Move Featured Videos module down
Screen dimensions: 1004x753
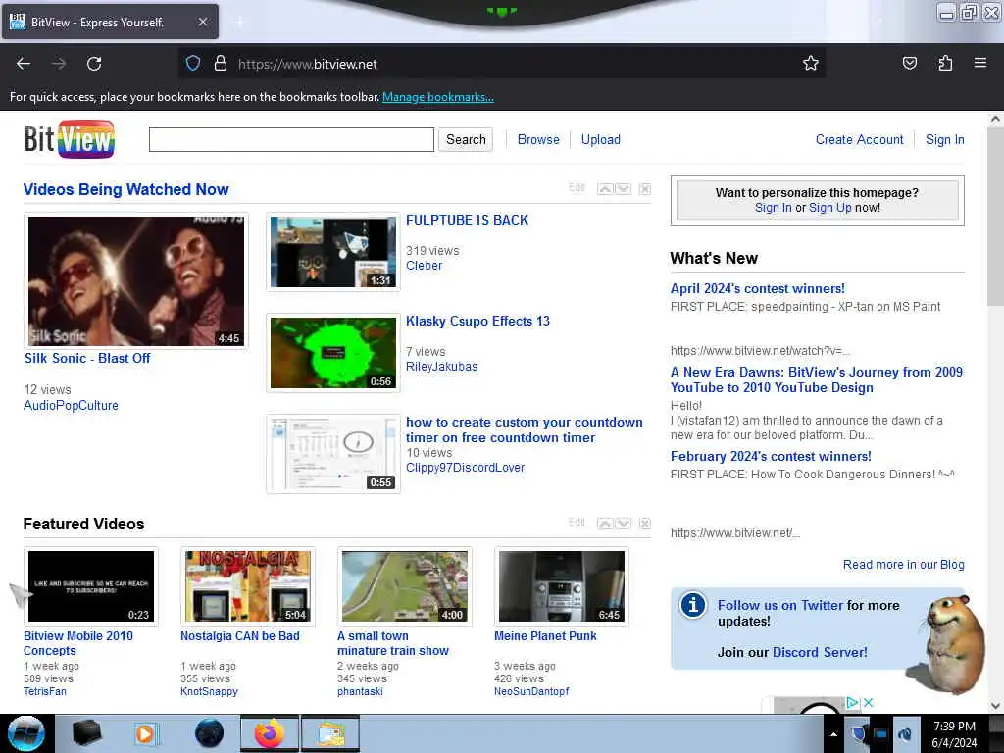click(623, 524)
